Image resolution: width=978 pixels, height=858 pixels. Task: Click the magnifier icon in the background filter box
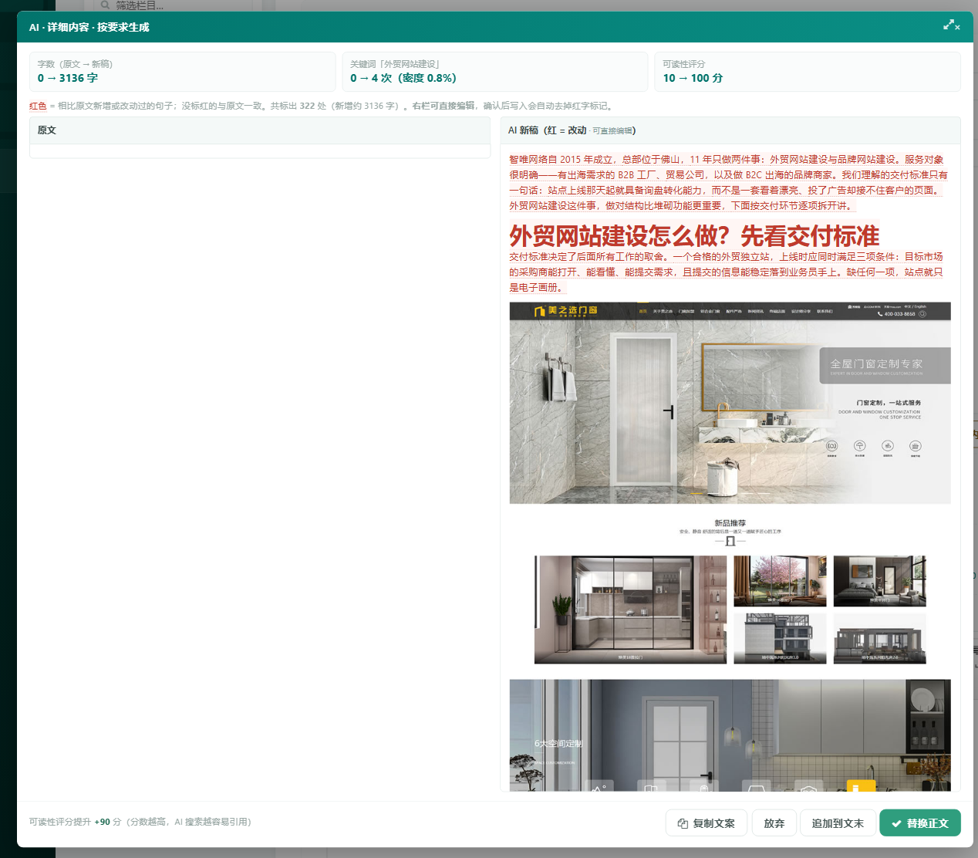[105, 5]
